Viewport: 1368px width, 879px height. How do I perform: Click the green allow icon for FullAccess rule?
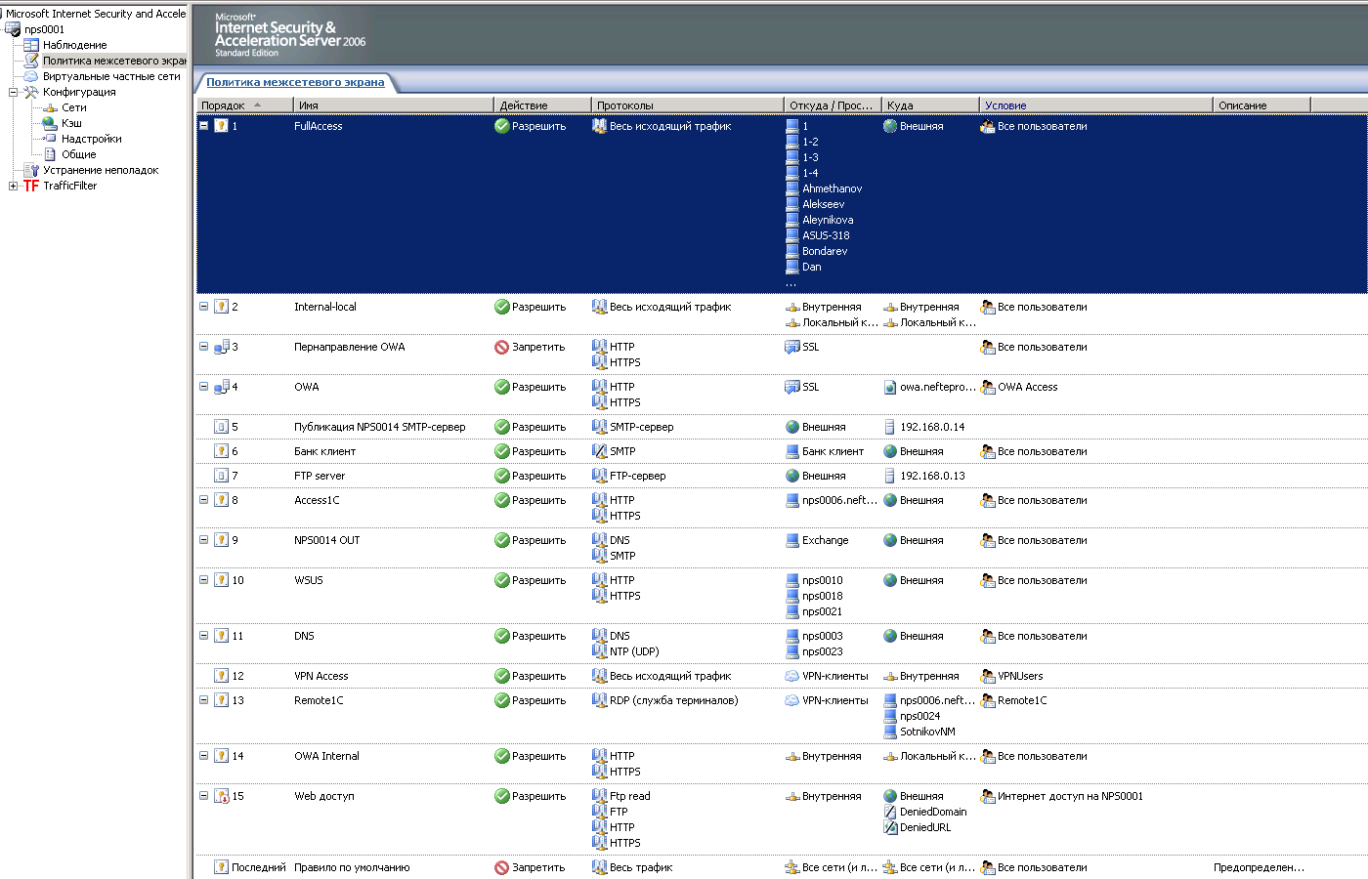tap(501, 126)
